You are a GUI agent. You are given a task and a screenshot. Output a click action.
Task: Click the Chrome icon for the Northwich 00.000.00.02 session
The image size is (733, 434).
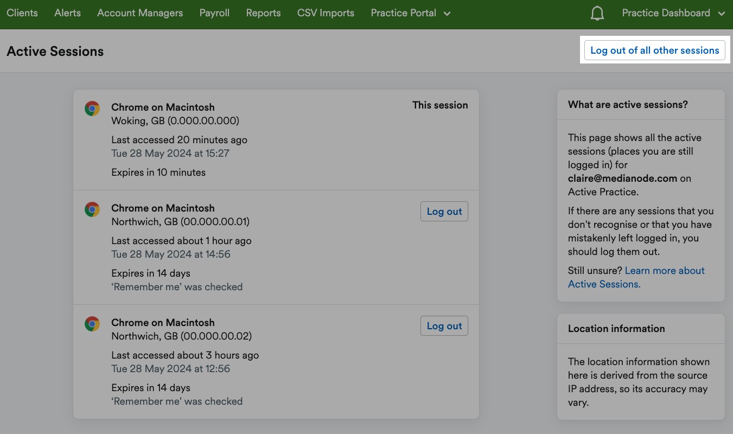92,324
